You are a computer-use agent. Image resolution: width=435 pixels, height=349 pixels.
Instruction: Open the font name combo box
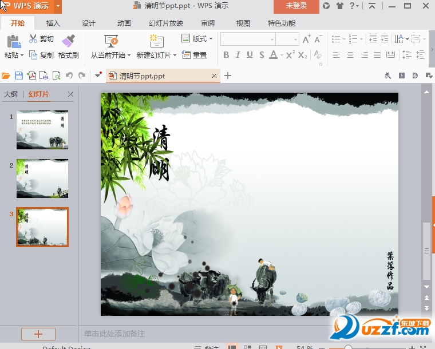click(x=248, y=39)
